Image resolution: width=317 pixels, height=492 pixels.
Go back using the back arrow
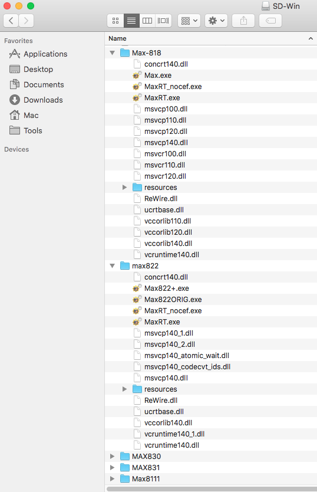click(11, 21)
